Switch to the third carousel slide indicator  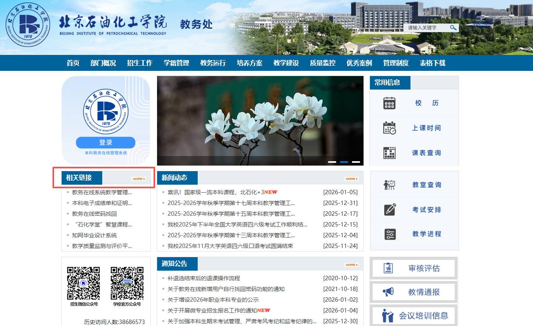coord(356,162)
